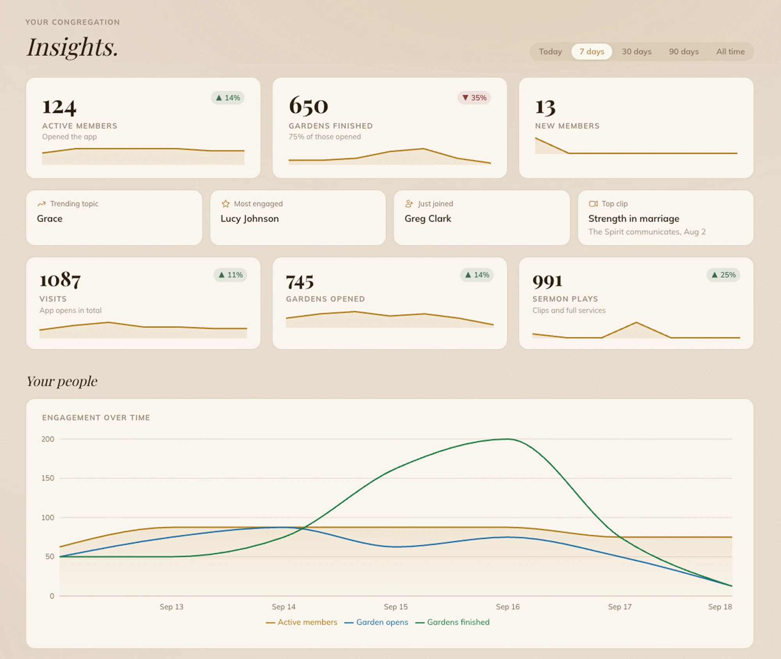Click the Your people section heading
This screenshot has height=659, width=781.
point(62,381)
